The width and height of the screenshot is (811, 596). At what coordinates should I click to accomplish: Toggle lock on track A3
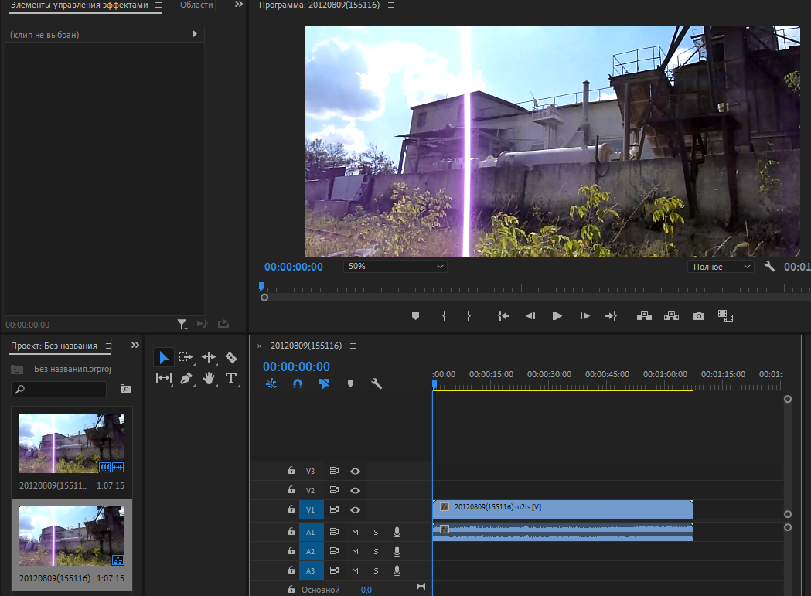[x=291, y=570]
